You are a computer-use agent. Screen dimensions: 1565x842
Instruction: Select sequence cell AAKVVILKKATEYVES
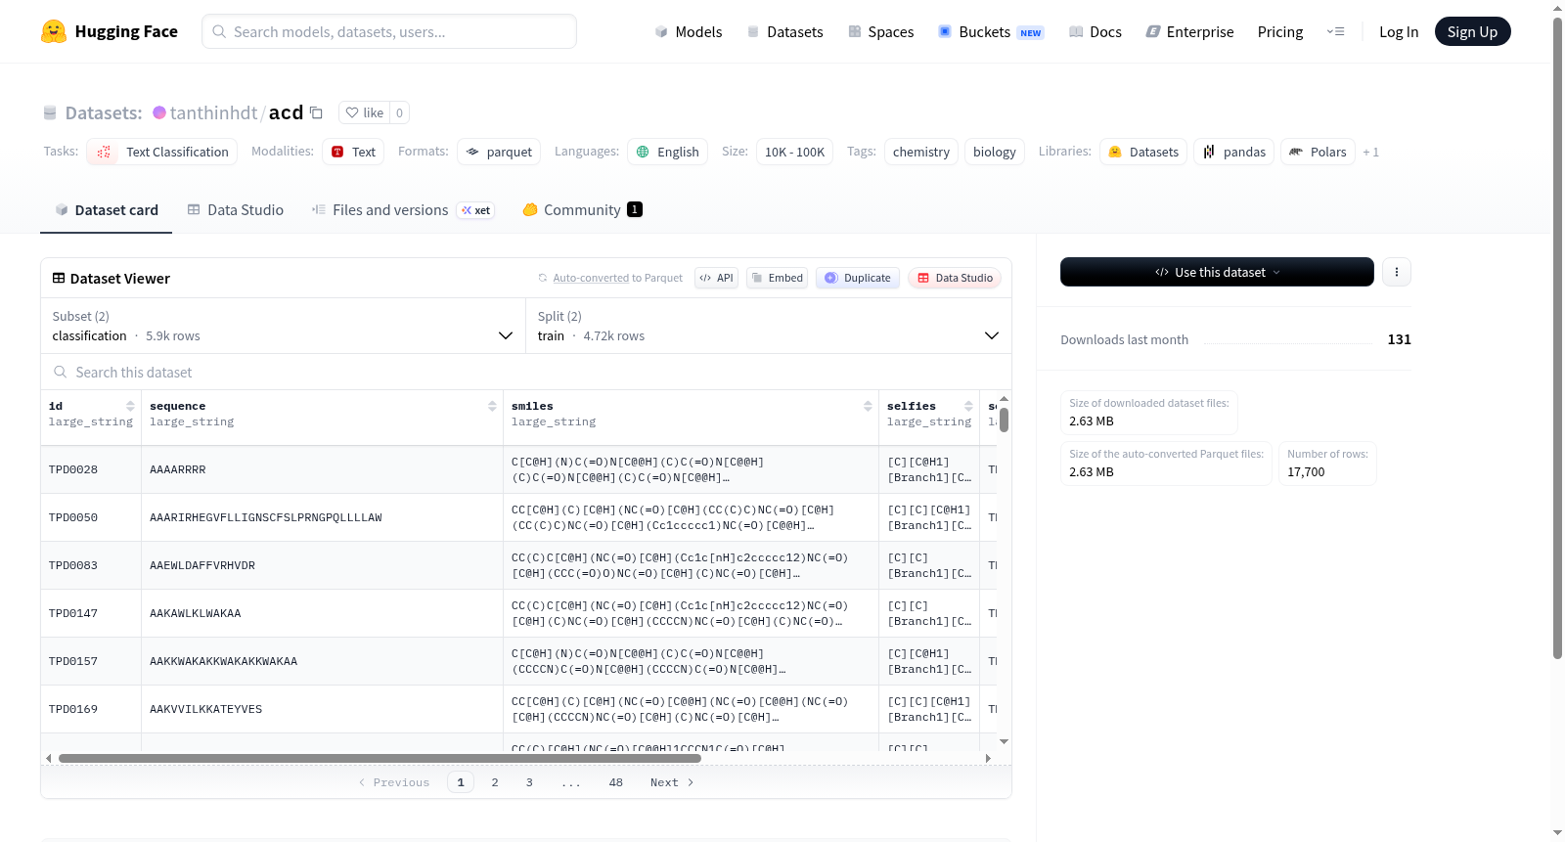click(x=323, y=709)
